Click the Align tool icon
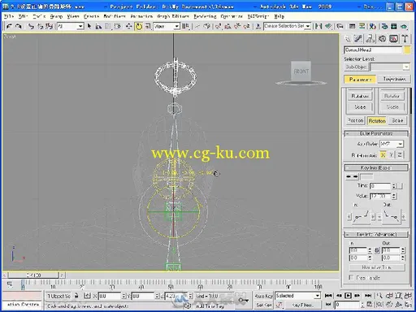The height and width of the screenshot is (312, 416). 328,26
